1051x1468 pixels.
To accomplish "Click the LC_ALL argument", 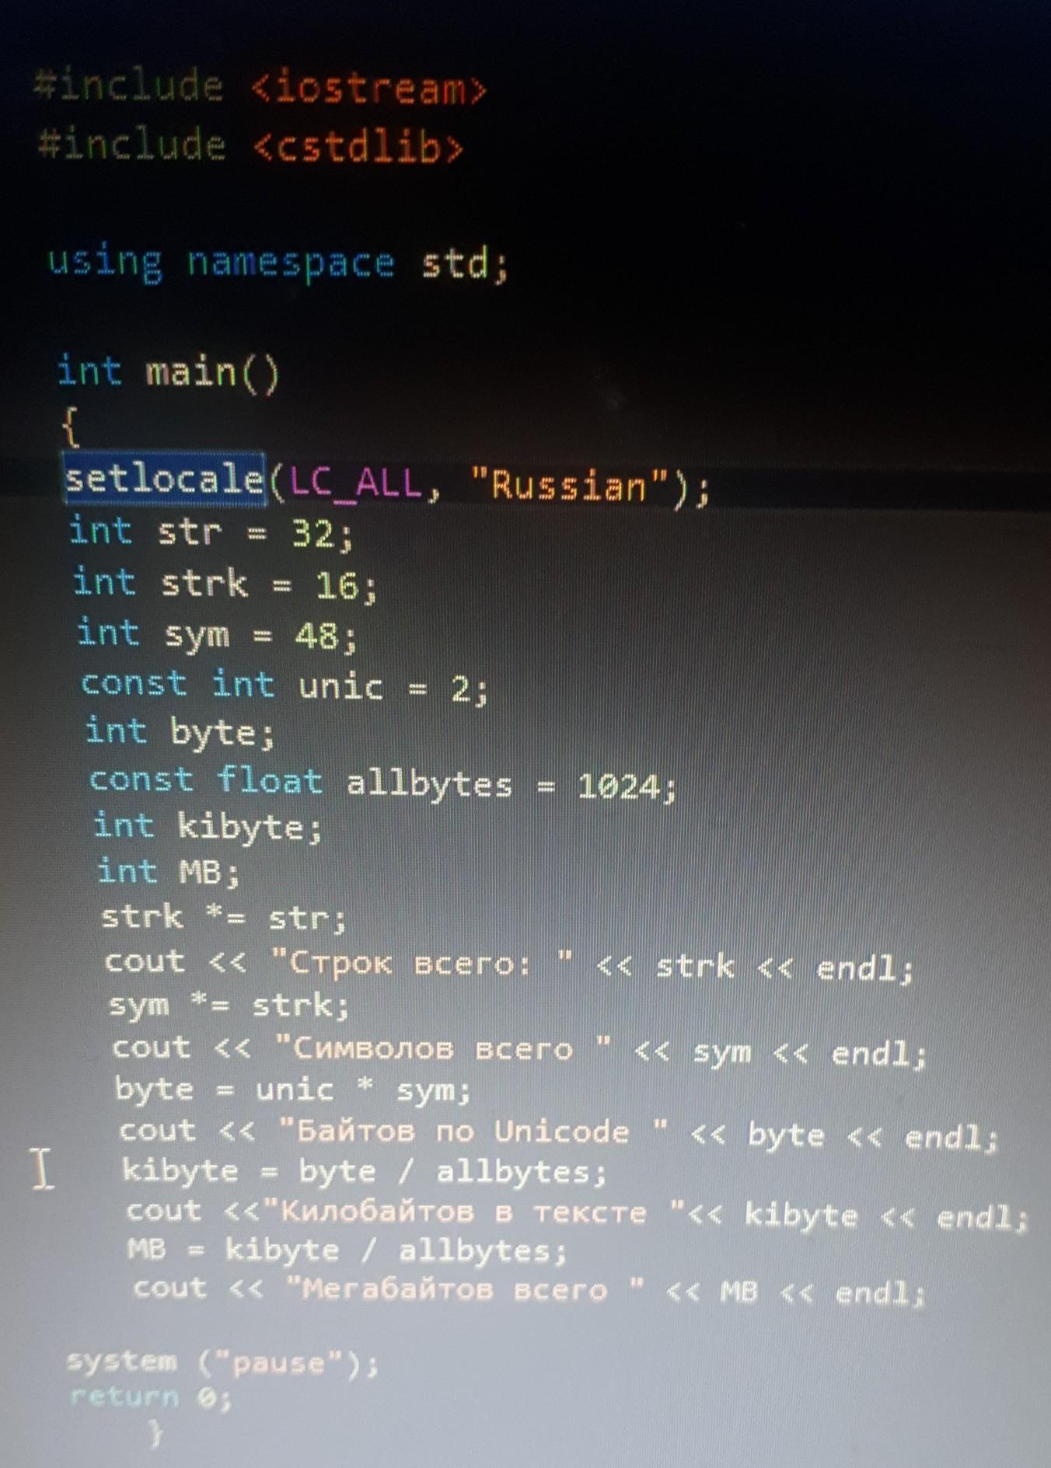I will tap(356, 483).
